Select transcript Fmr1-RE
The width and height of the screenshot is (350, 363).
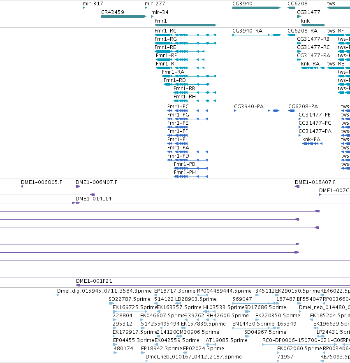coord(179,51)
